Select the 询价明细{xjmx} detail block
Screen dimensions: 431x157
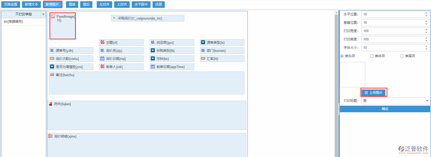147,145
